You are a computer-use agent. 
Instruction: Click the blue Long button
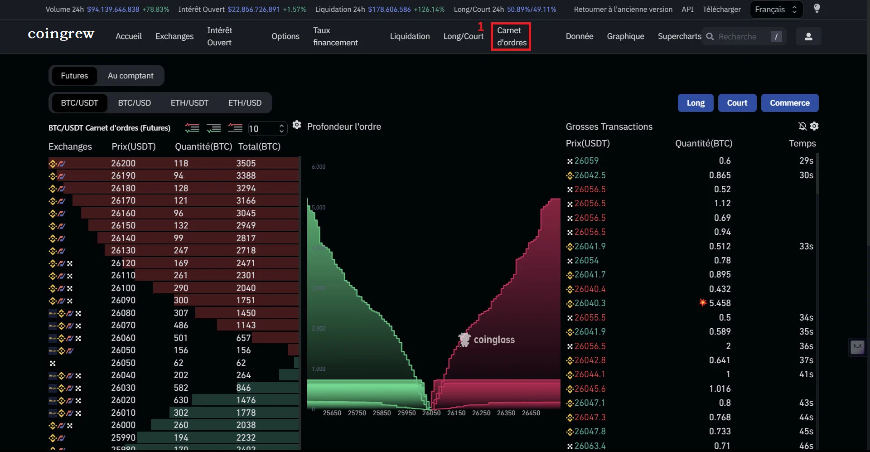(x=695, y=103)
